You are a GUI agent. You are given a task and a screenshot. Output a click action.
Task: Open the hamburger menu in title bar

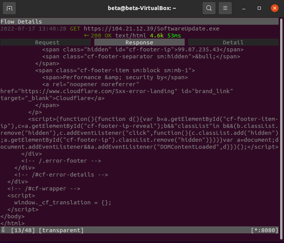(x=225, y=8)
